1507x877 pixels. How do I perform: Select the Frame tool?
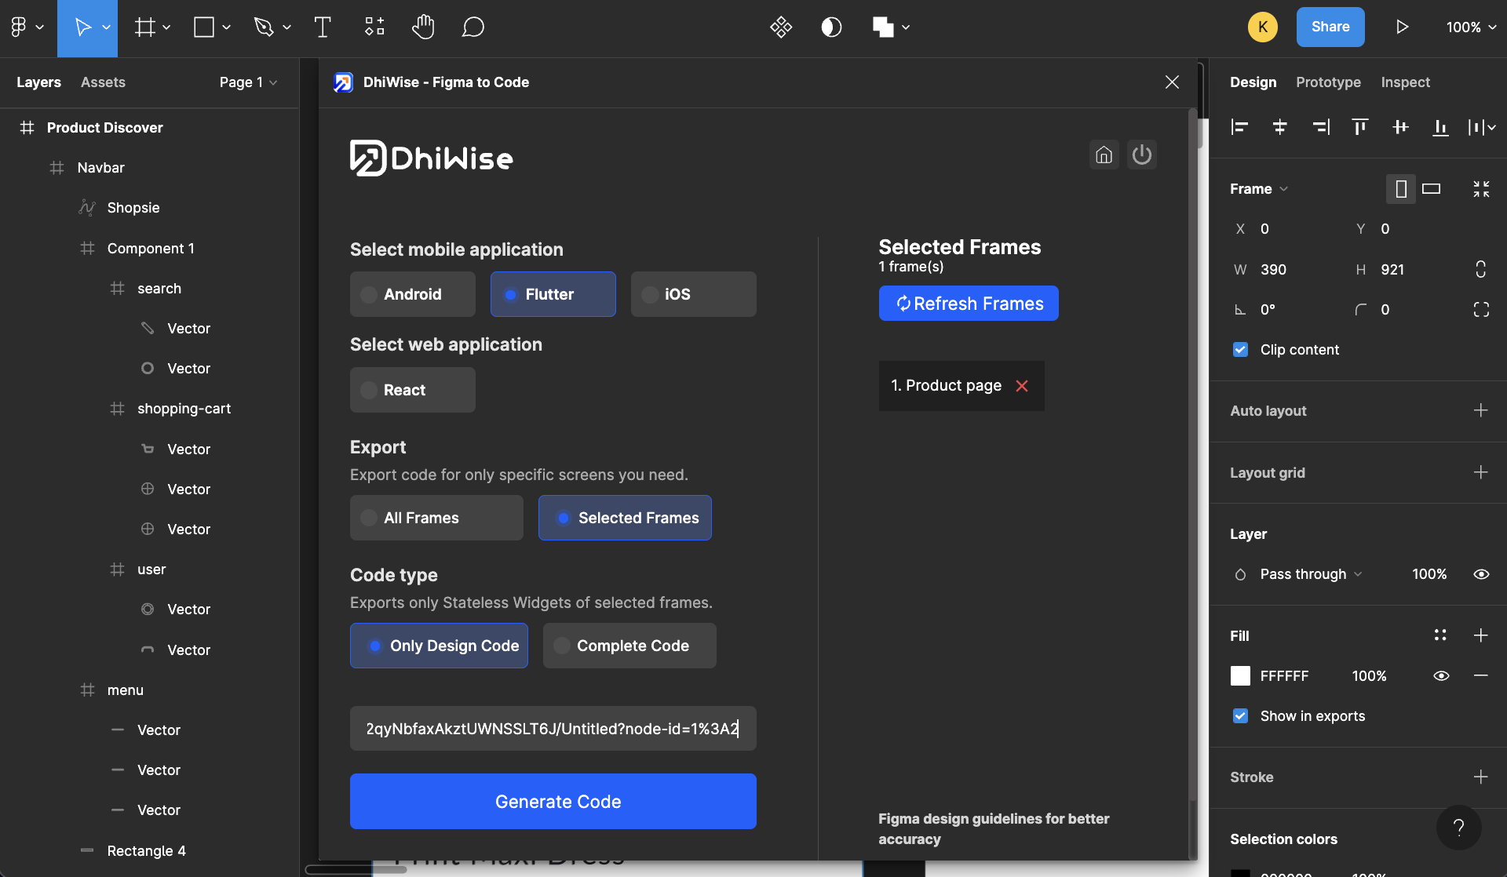click(144, 27)
